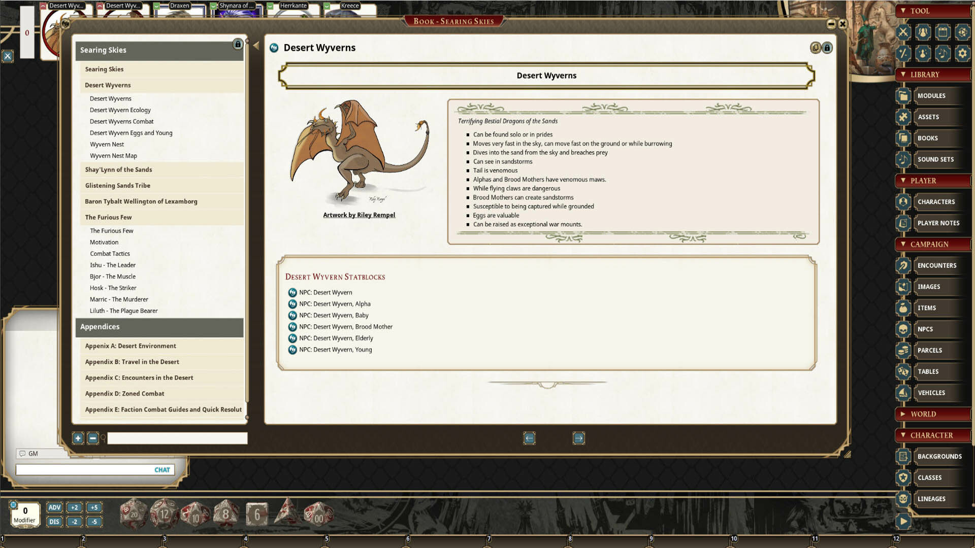Open the Modifiers +/- tool

[903, 53]
